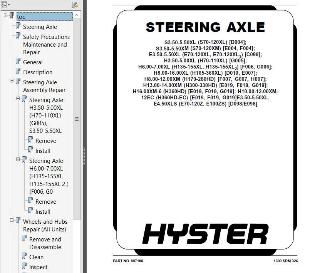The width and height of the screenshot is (310, 273).
Task: Open the Inspect bookmark
Action: (38, 267)
